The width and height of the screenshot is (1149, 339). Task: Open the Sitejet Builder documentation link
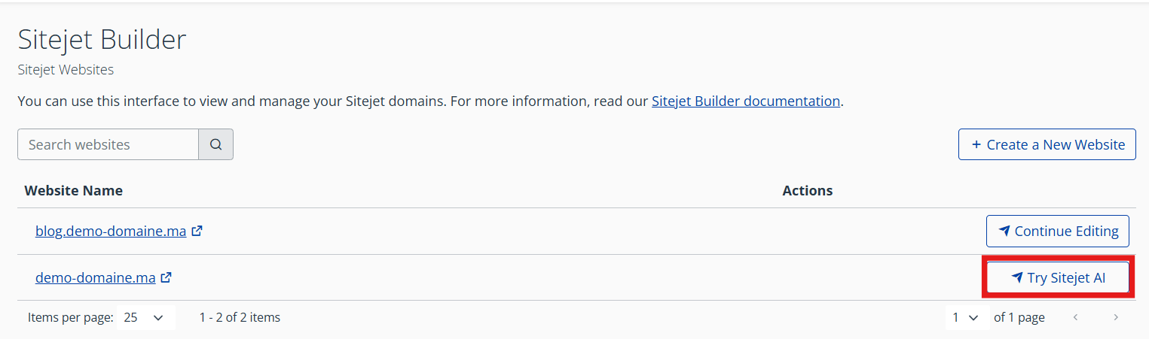coord(745,101)
